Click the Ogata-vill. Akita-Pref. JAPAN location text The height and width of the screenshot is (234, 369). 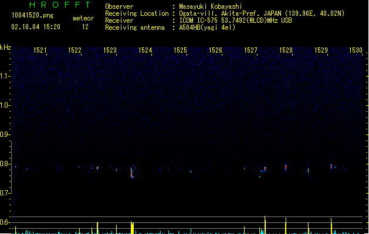pyautogui.click(x=262, y=13)
